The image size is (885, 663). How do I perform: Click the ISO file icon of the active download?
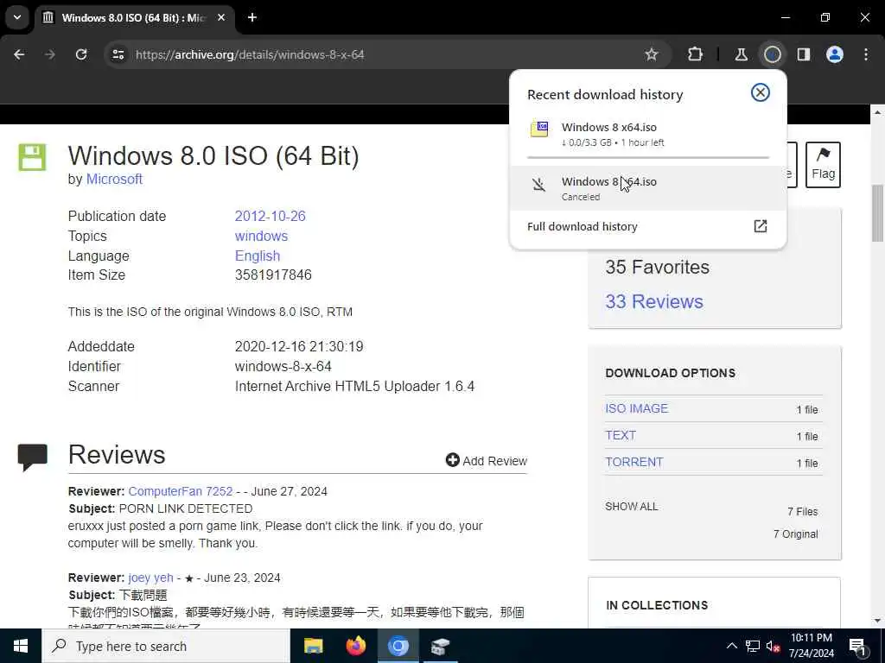(x=539, y=129)
